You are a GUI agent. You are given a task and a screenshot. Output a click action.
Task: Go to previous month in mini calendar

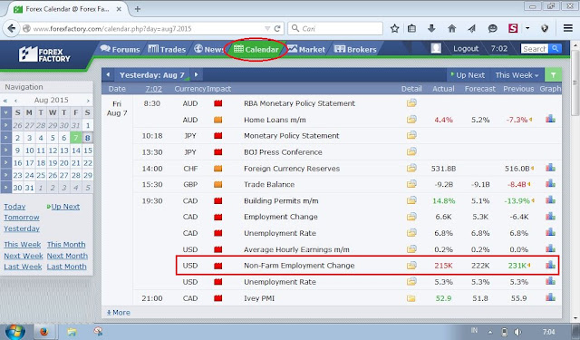pos(15,101)
